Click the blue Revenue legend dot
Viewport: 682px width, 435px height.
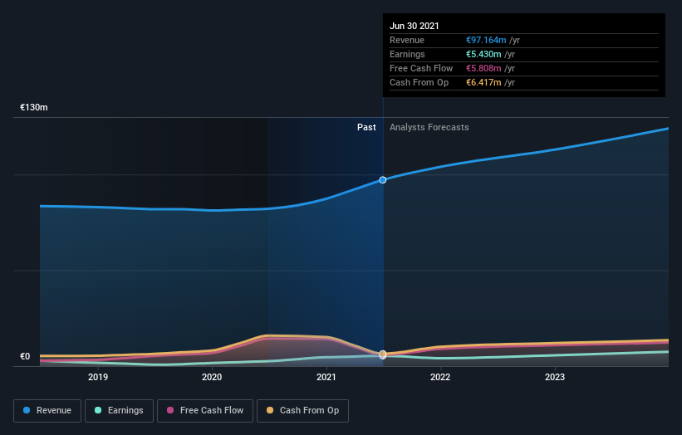tap(27, 410)
